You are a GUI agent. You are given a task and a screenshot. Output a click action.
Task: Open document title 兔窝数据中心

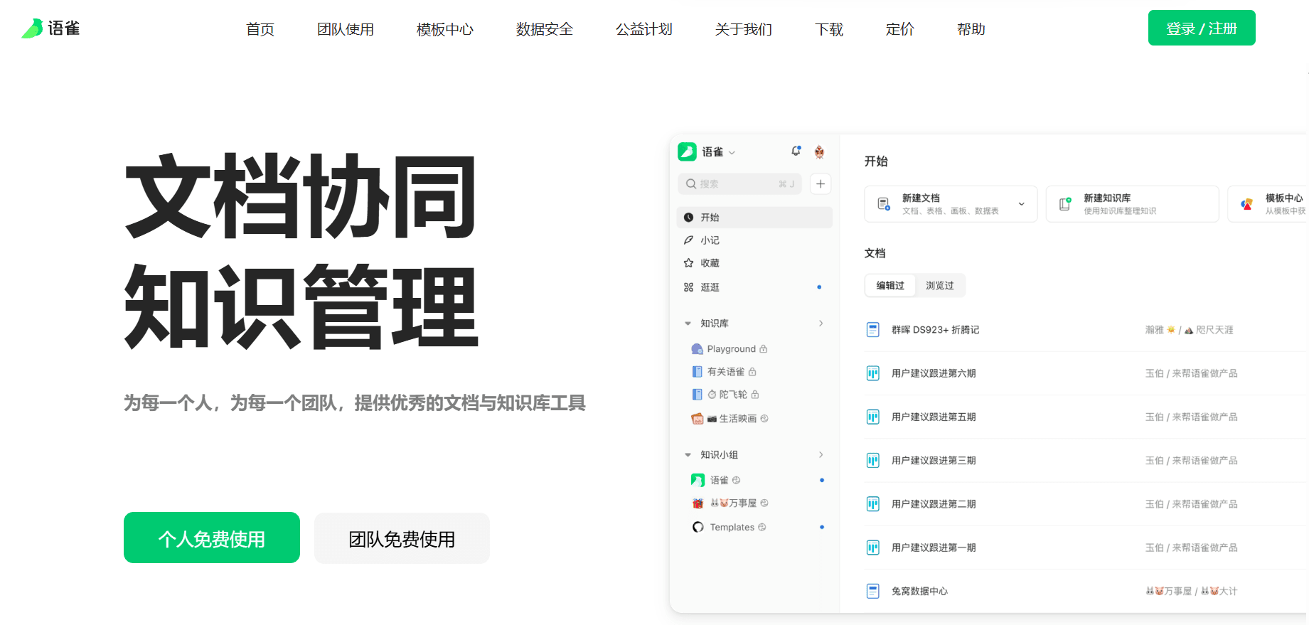coord(919,591)
